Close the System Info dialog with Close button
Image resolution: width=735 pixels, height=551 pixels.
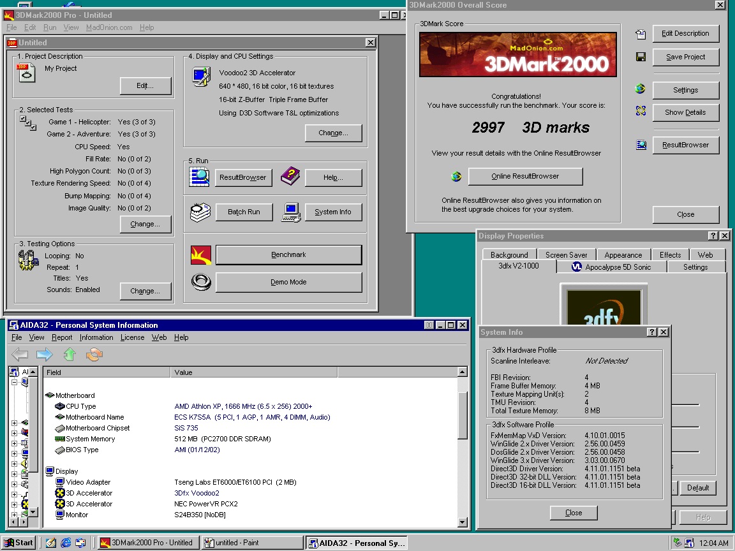pyautogui.click(x=573, y=513)
